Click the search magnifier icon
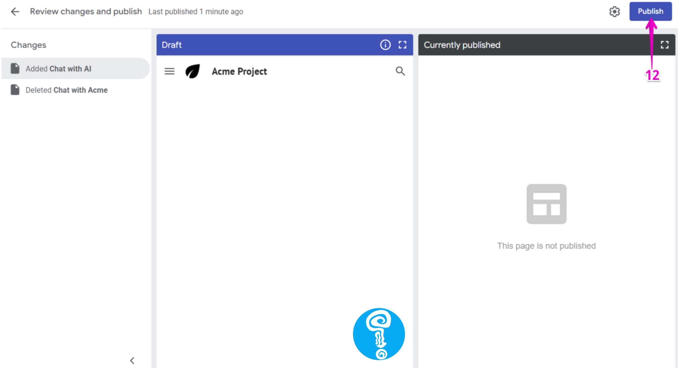 pyautogui.click(x=400, y=71)
